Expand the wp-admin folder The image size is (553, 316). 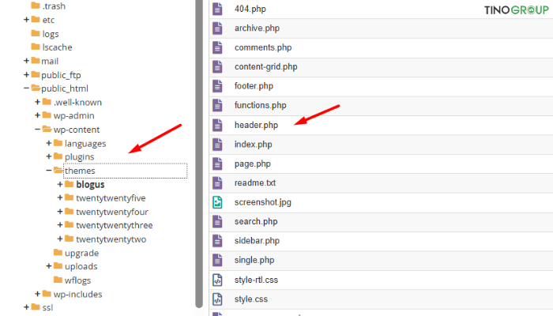click(37, 115)
